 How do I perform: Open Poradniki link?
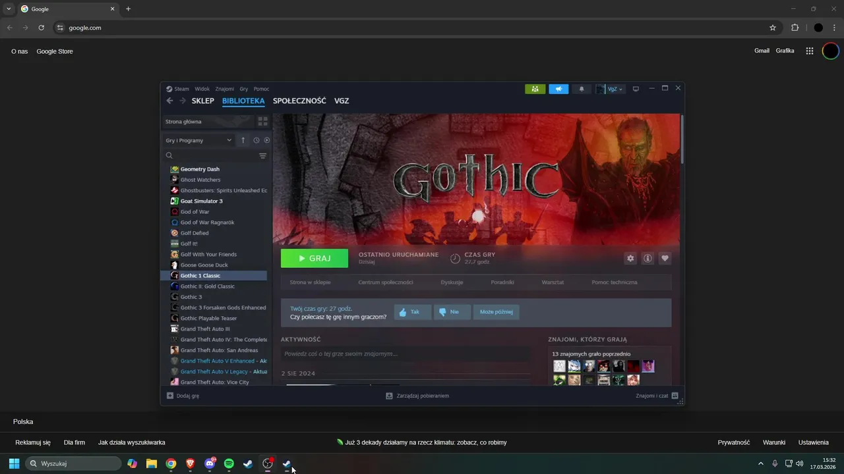click(x=502, y=282)
